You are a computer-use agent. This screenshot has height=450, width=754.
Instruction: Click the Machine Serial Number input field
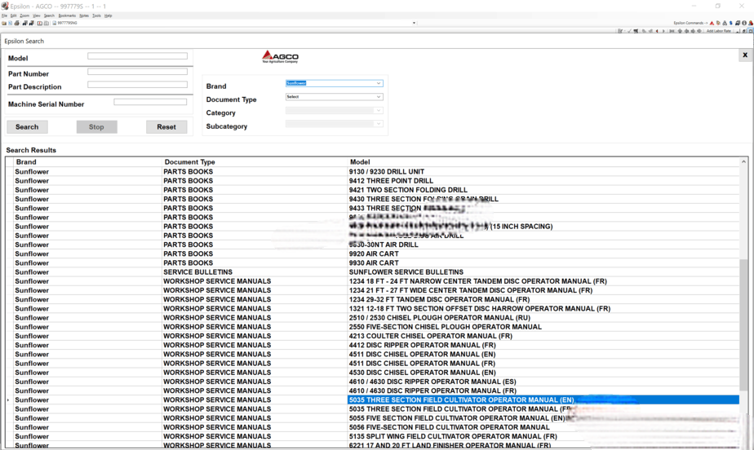(150, 102)
